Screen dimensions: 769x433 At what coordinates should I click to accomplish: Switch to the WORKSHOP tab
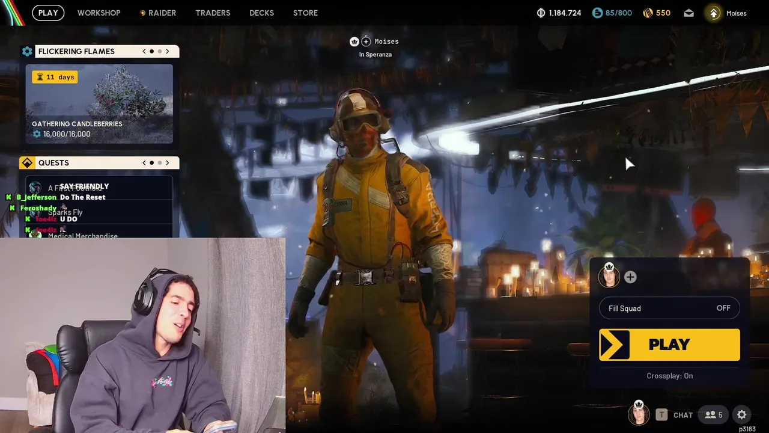99,13
